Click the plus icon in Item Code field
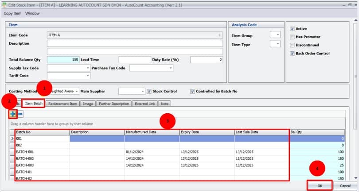This screenshot has height=192, width=359. 219,35
